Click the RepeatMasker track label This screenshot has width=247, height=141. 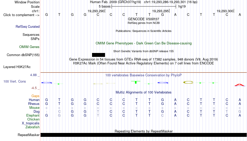click(29, 135)
